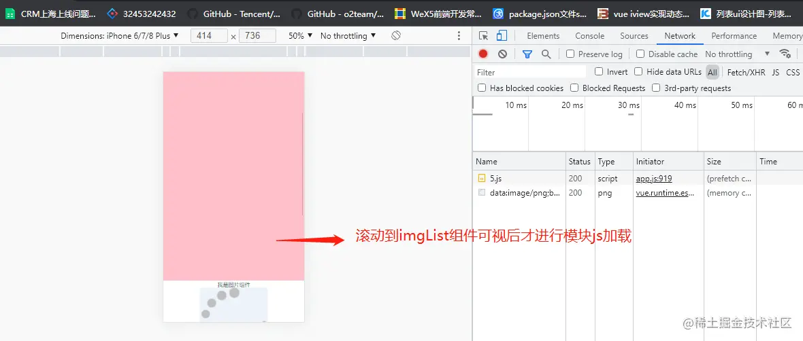Open Network panel No throttling dropdown
803x341 pixels.
pyautogui.click(x=738, y=54)
